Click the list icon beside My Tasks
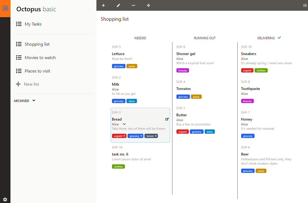Viewport: 308px width, 203px height. (19, 24)
